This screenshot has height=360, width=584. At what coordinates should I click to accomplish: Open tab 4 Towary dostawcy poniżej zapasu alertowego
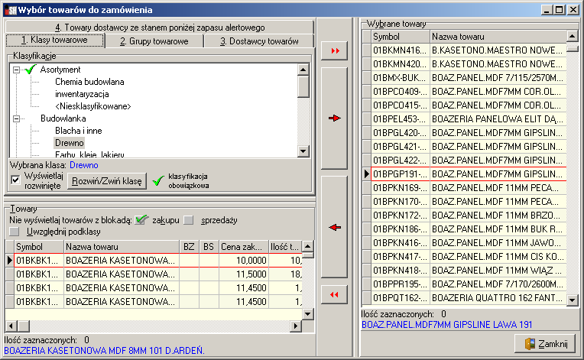tap(160, 28)
